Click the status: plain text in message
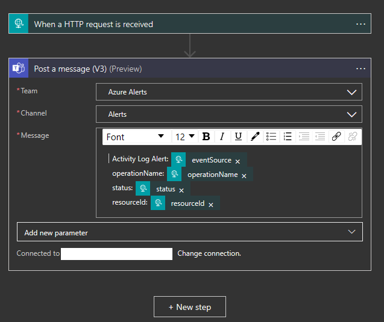This screenshot has height=322, width=384. [x=122, y=188]
